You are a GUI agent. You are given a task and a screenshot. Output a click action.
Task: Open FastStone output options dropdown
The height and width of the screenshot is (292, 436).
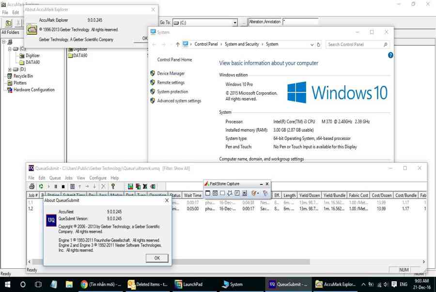[x=258, y=193]
